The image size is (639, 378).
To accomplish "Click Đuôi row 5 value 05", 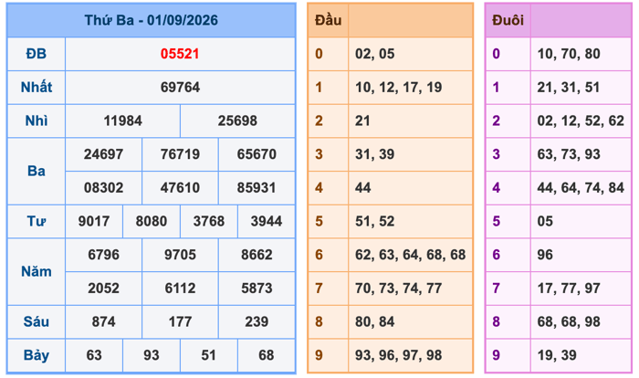I will (545, 221).
